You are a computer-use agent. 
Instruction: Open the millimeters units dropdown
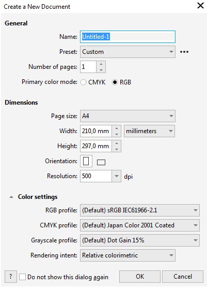(x=149, y=131)
